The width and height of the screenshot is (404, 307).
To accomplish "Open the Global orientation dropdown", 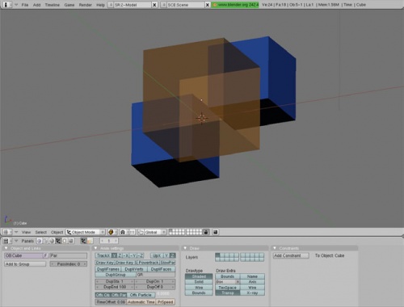I will [x=155, y=232].
